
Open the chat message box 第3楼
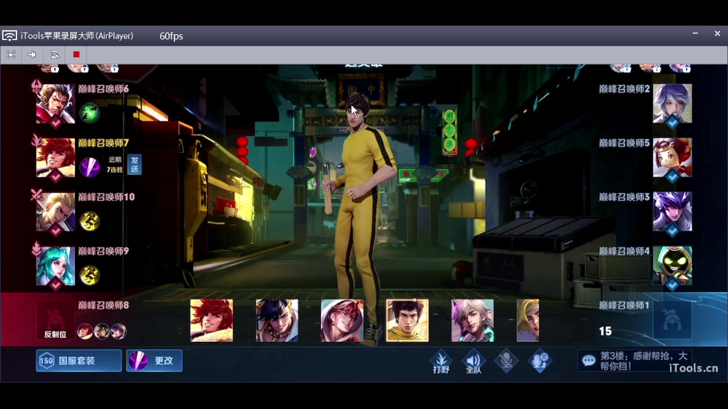click(x=635, y=361)
